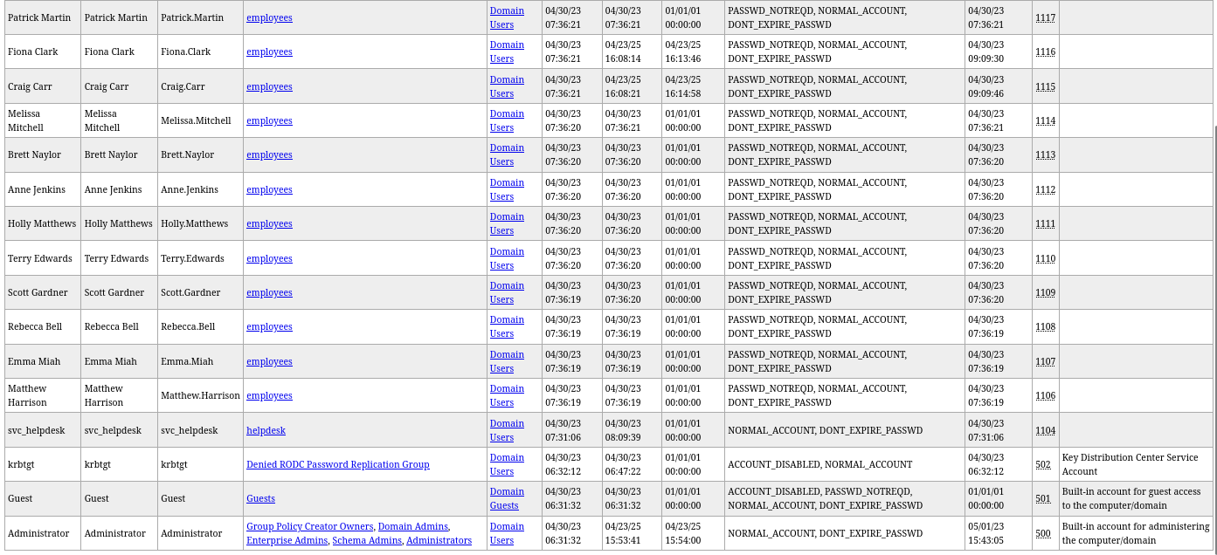Click the timestamp 04/23/25 16:08:14
The height and width of the screenshot is (555, 1217).
click(x=623, y=51)
